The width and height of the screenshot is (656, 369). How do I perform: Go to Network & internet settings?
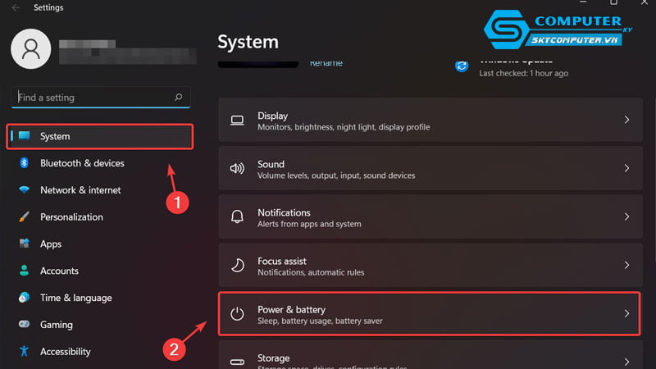(80, 190)
